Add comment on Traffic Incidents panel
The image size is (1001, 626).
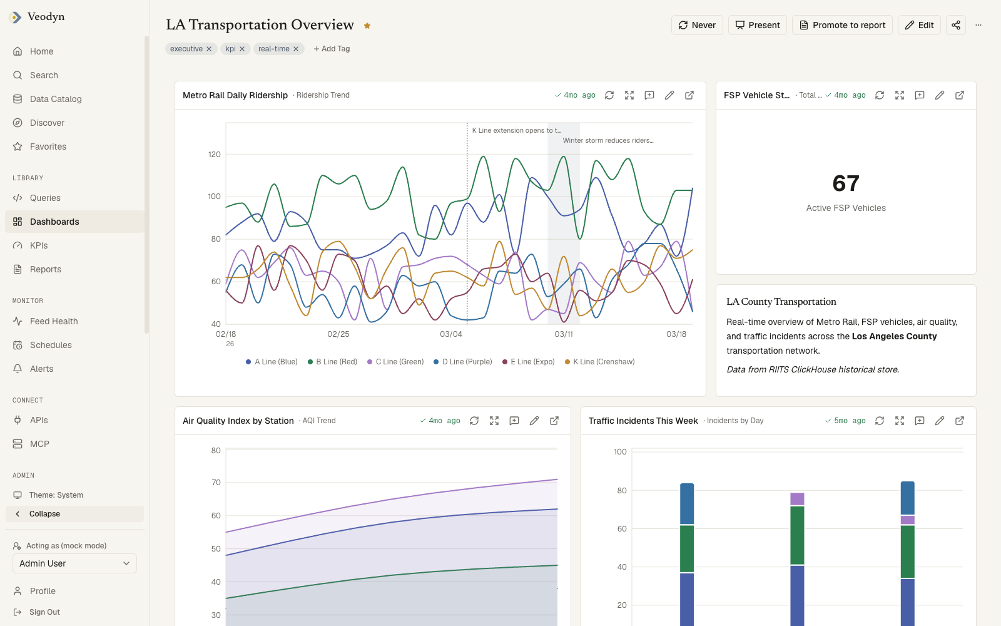[920, 421]
